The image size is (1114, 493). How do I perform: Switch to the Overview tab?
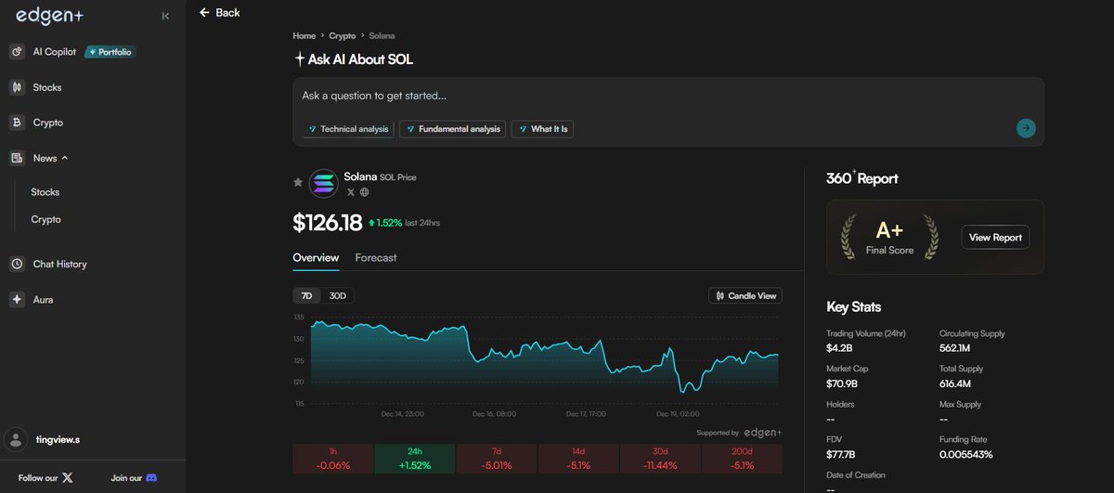tap(316, 257)
